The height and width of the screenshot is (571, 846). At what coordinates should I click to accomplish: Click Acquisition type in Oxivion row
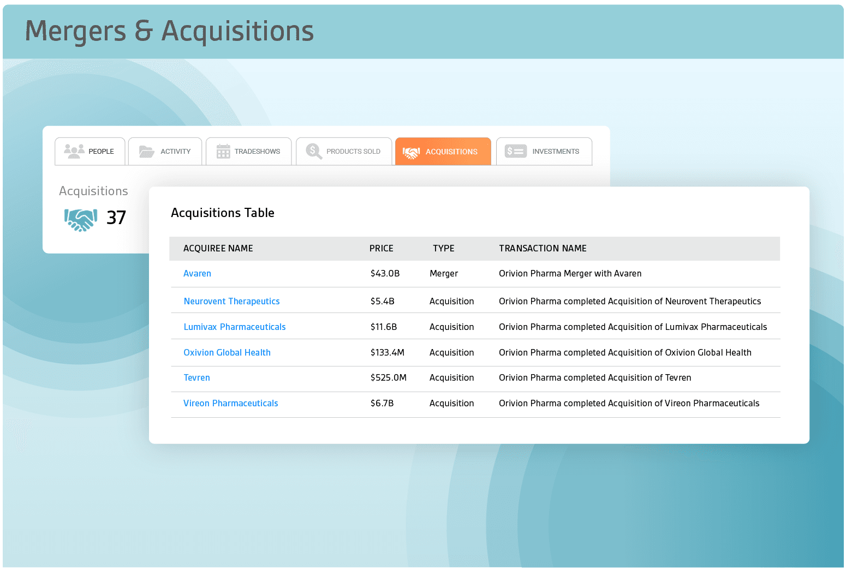[452, 353]
